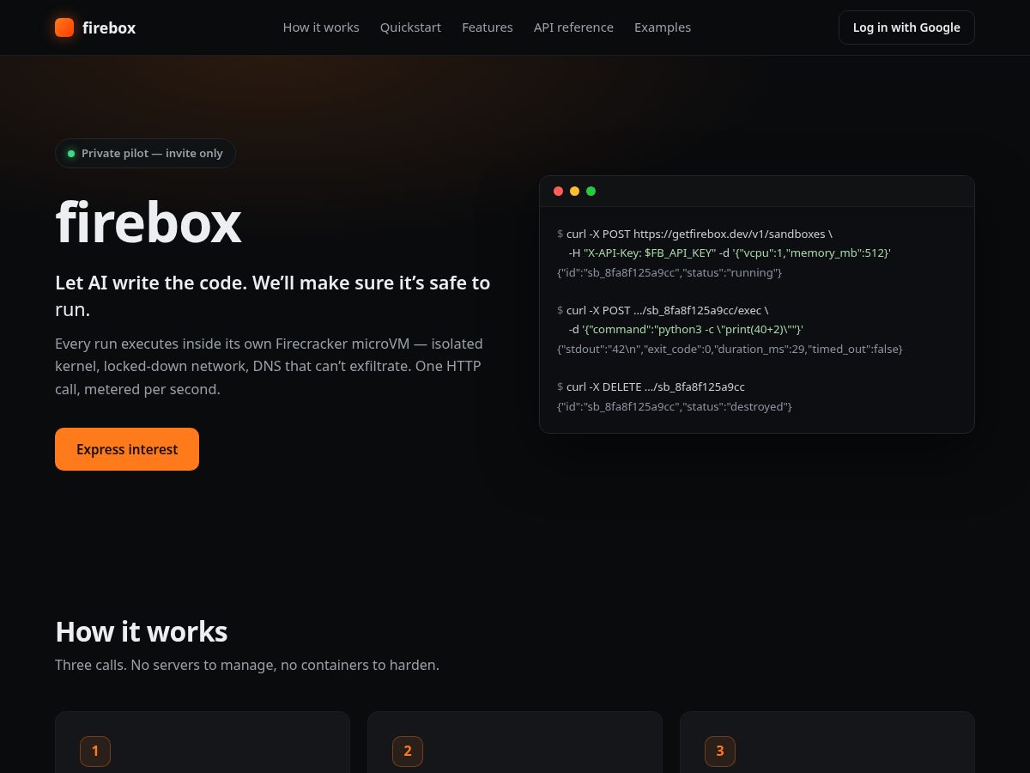The image size is (1030, 773).
Task: Click the 'How it works' section heading
Action: [142, 632]
